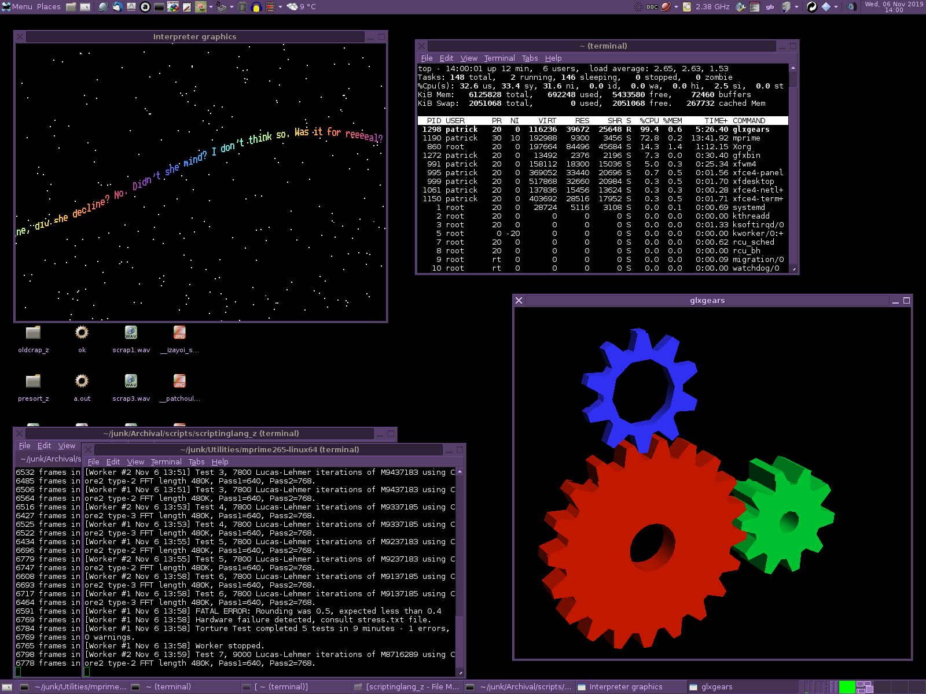Launch the blue globe web browser icon
Screen dimensions: 926x694
coord(103,7)
